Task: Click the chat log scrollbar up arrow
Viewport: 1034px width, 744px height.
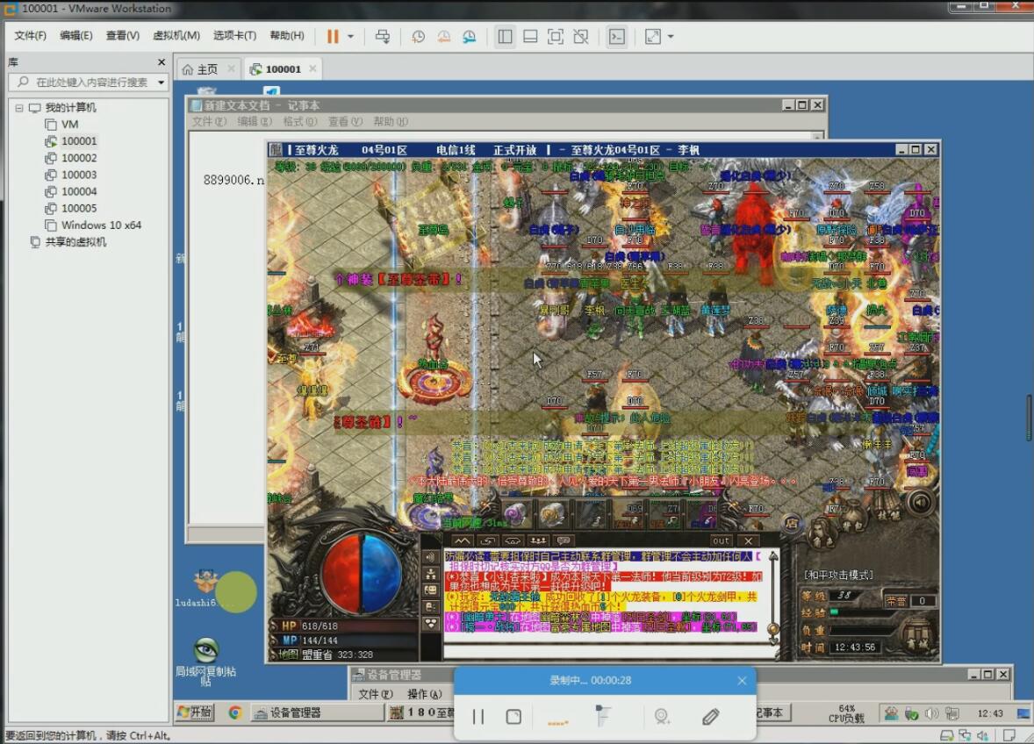Action: [774, 557]
